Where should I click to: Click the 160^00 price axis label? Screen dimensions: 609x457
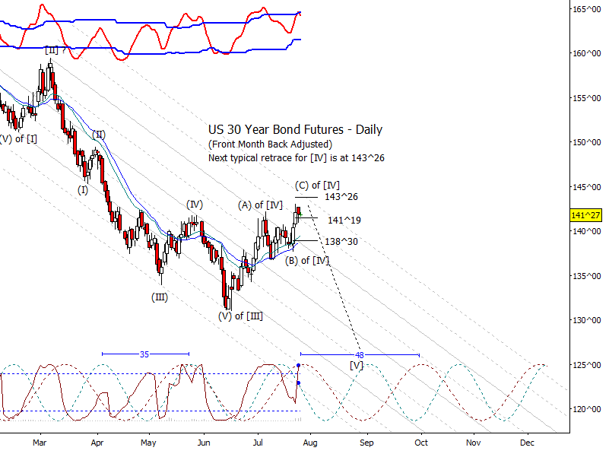[587, 53]
